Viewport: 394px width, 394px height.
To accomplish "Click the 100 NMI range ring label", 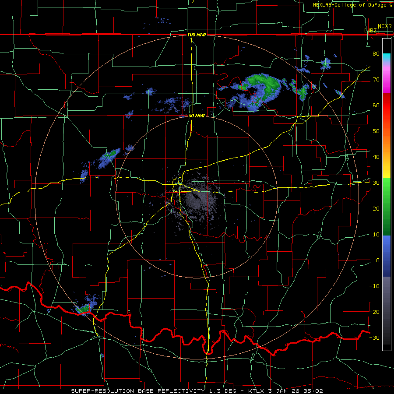I will pyautogui.click(x=197, y=35).
